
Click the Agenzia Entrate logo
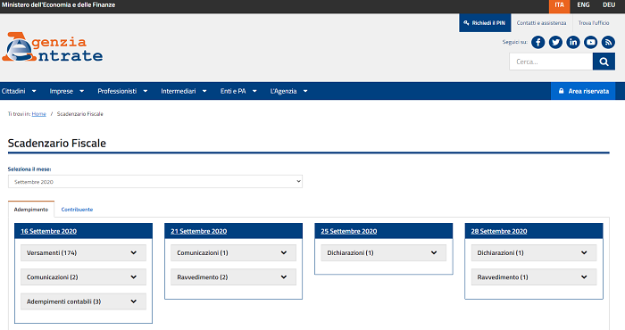click(x=52, y=47)
